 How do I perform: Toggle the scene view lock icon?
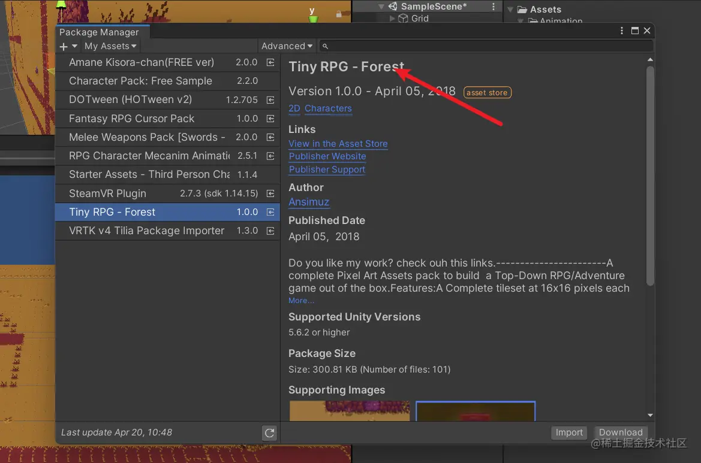[x=339, y=14]
